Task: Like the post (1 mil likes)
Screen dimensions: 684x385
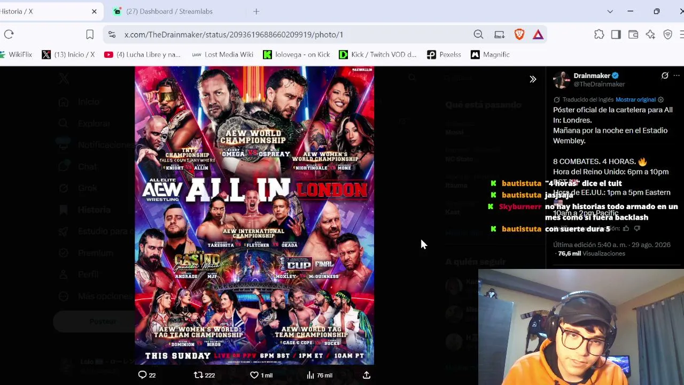Action: [261, 375]
